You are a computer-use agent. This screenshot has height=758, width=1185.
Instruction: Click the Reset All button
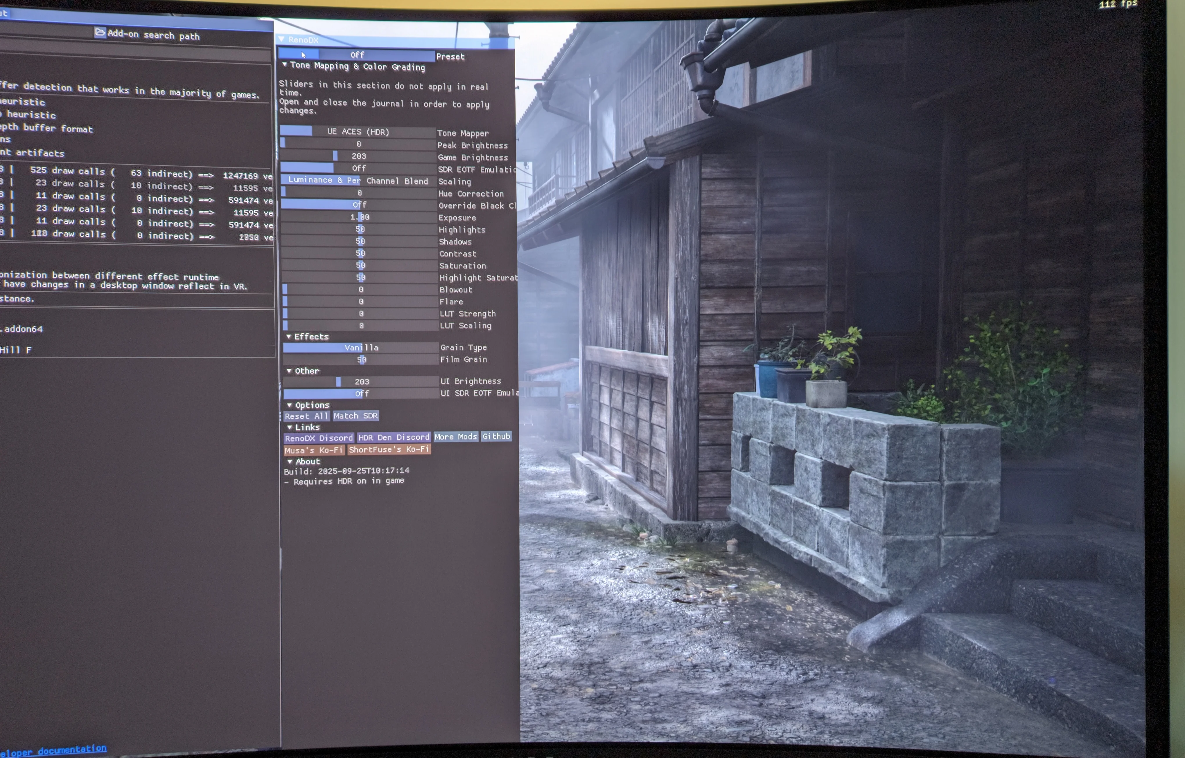click(x=306, y=416)
